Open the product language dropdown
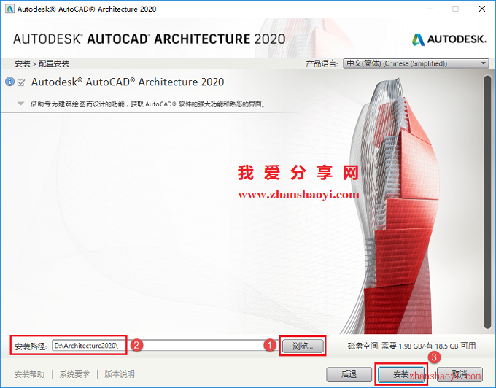The height and width of the screenshot is (388, 496). [416, 63]
